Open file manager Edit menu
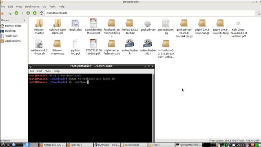Screen dimensions: 261x147 10,7
